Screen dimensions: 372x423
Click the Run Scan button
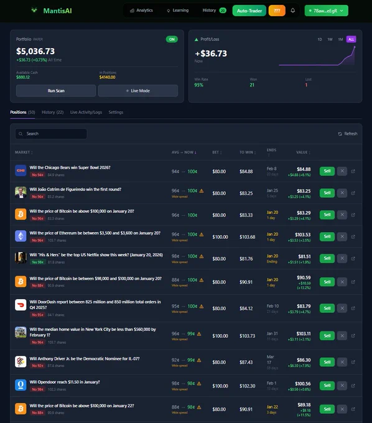56,91
